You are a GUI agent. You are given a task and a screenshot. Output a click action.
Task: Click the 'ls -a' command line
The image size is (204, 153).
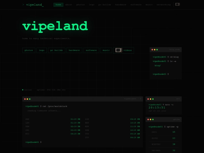coord(164,61)
